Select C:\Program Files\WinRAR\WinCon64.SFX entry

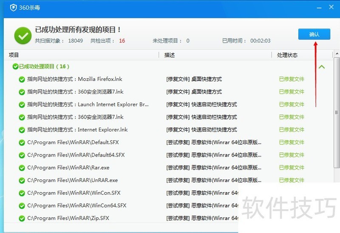point(77,205)
